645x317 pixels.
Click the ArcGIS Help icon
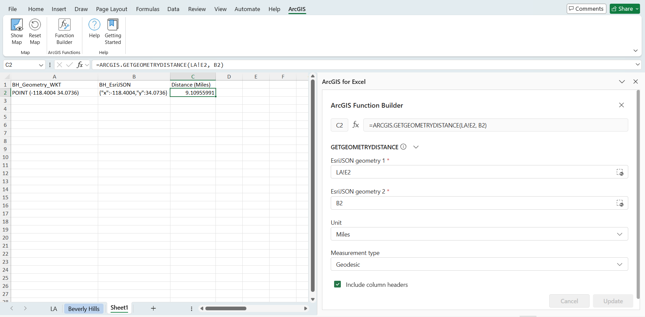[94, 28]
